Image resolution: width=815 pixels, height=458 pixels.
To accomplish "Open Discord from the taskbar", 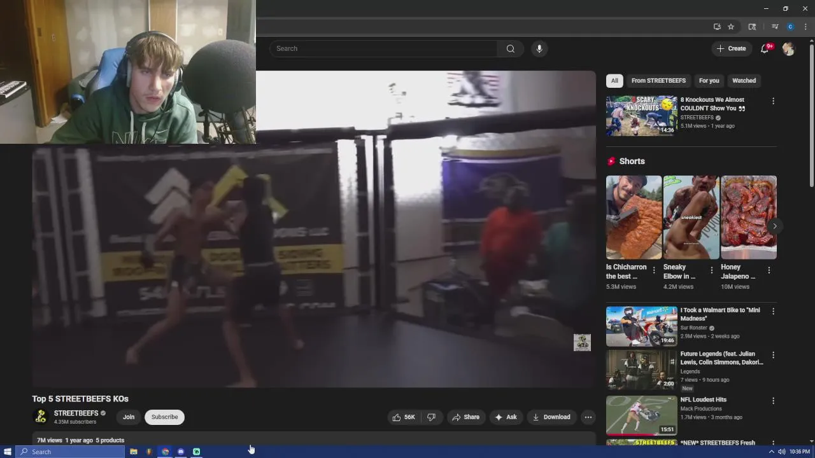I will pyautogui.click(x=181, y=452).
